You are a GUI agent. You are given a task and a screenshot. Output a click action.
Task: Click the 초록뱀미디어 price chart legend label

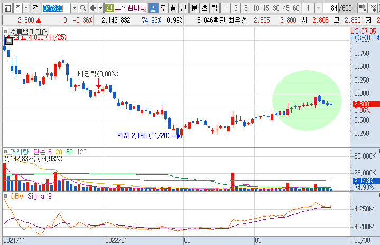(29, 32)
